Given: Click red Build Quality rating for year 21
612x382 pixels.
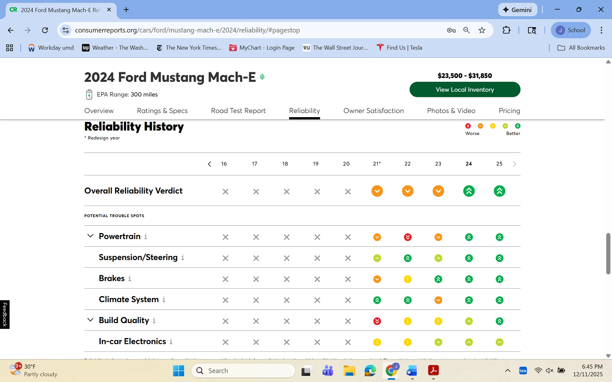Looking at the screenshot, I should point(377,321).
